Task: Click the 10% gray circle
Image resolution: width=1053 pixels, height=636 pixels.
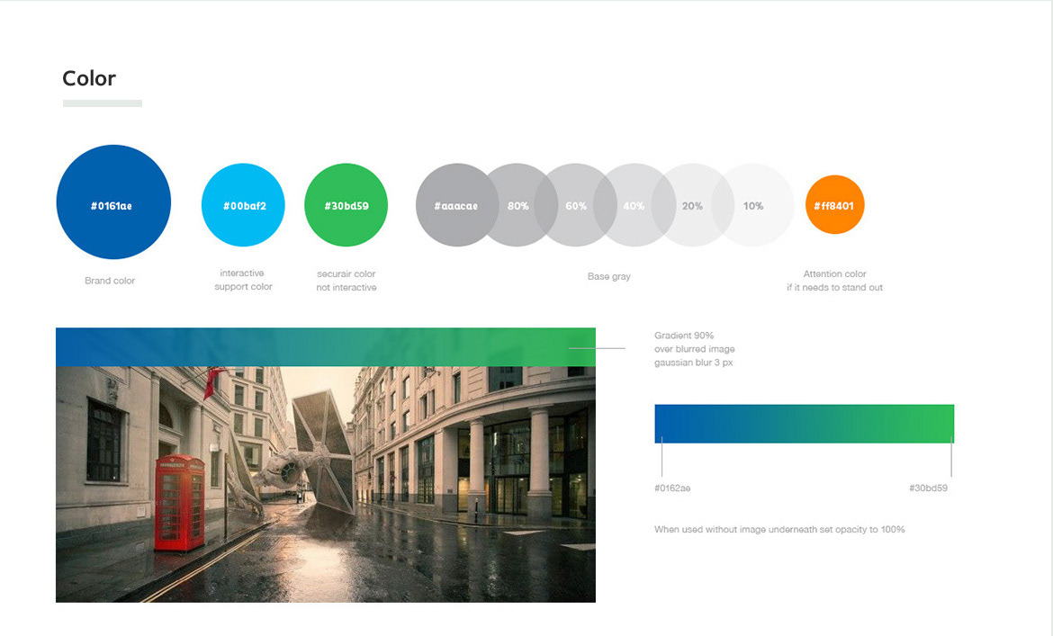Action: point(752,204)
